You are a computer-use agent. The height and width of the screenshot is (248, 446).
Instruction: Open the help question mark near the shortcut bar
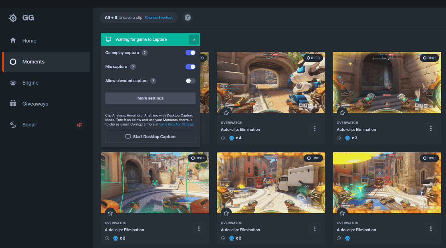[x=188, y=17]
